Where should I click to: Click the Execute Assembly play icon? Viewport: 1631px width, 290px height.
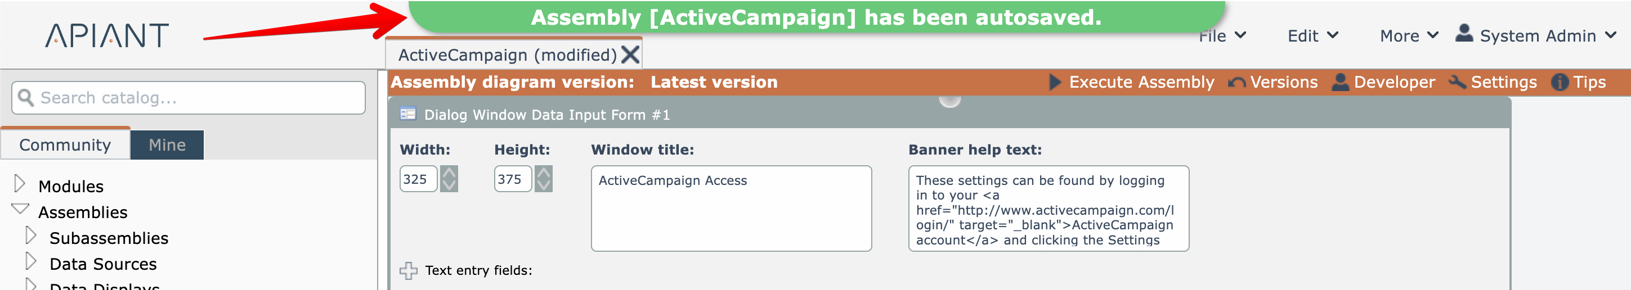click(1054, 82)
